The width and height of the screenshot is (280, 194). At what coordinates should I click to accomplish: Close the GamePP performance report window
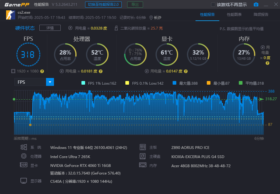(x=276, y=4)
